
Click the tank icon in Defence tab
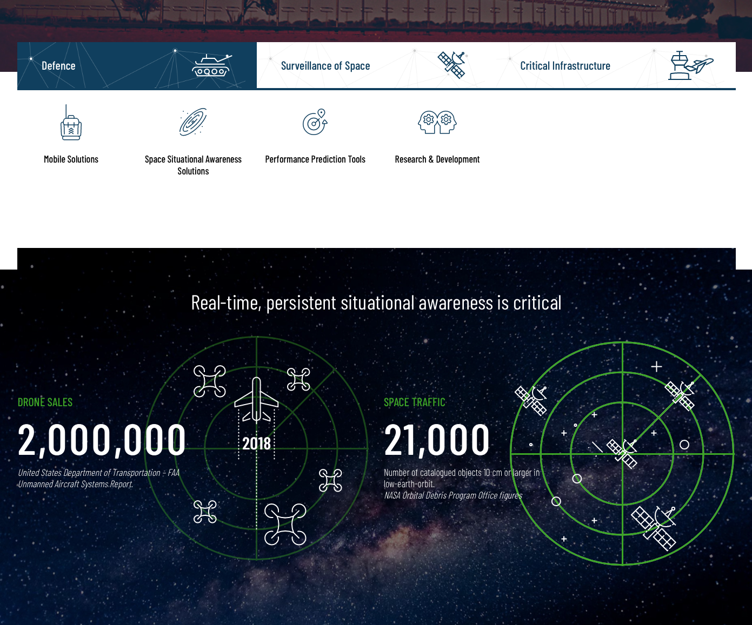click(211, 66)
